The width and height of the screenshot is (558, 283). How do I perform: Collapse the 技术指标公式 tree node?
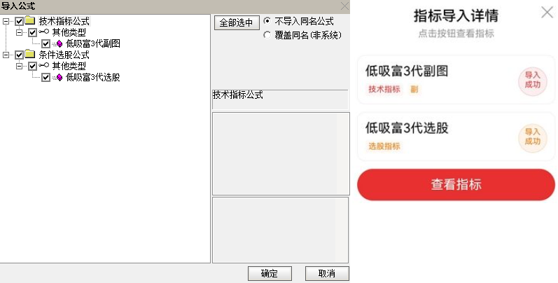click(6, 21)
